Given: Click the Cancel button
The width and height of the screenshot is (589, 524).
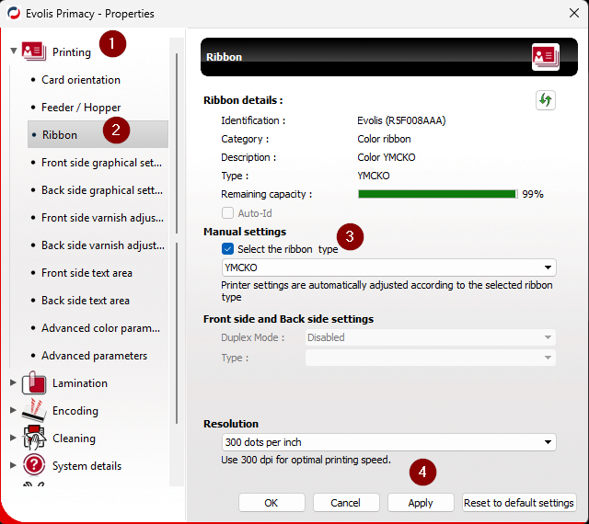Looking at the screenshot, I should tap(346, 503).
